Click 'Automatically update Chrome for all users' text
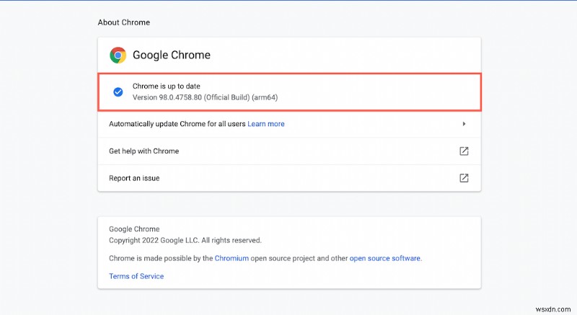Viewport: 577px width, 315px height. pyautogui.click(x=177, y=124)
